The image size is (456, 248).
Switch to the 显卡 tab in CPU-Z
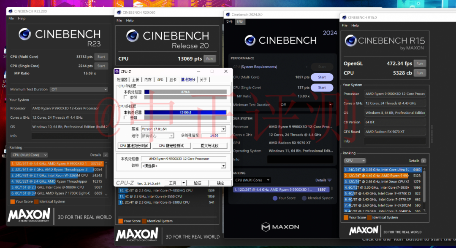pyautogui.click(x=173, y=80)
